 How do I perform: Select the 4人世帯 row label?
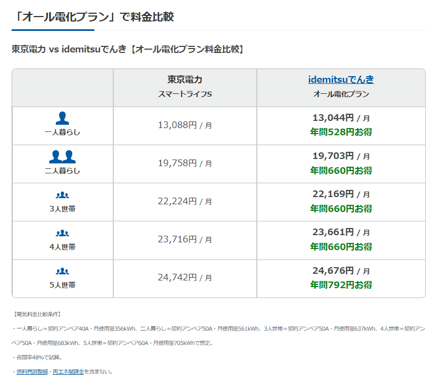click(62, 247)
